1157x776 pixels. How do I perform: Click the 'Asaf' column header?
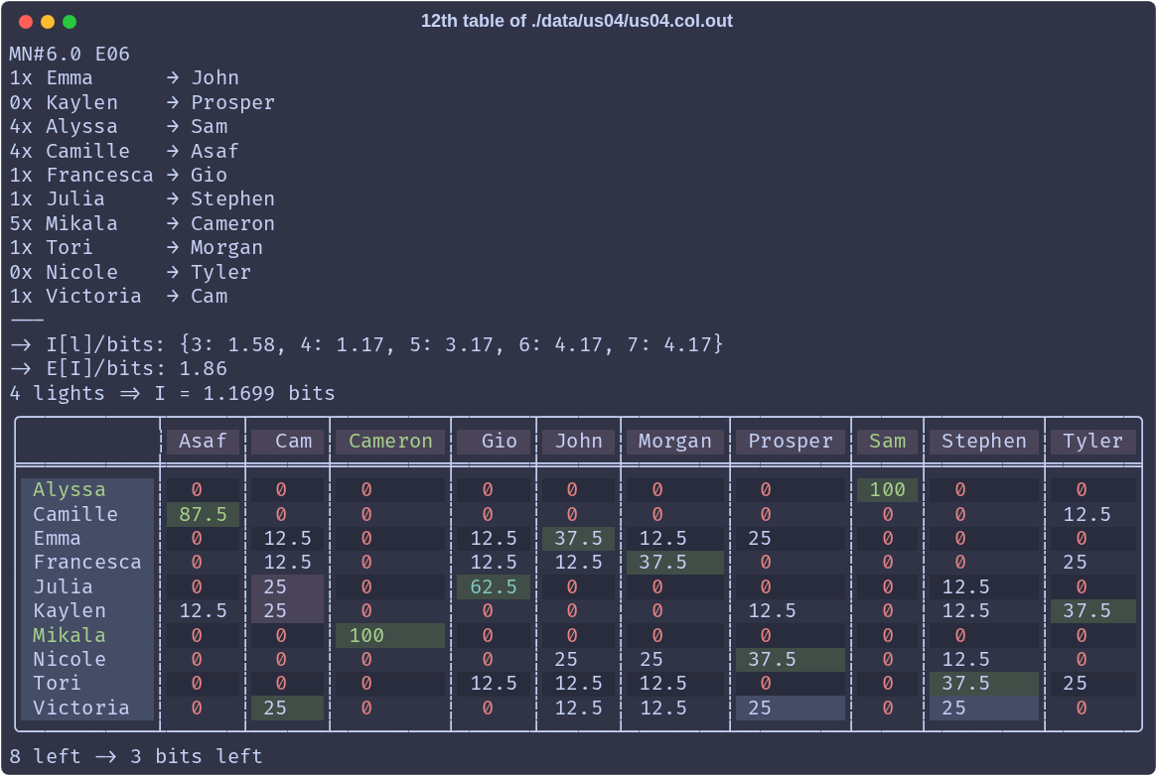click(x=203, y=441)
